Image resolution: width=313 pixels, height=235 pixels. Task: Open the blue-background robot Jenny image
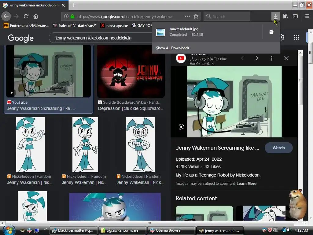115,207
